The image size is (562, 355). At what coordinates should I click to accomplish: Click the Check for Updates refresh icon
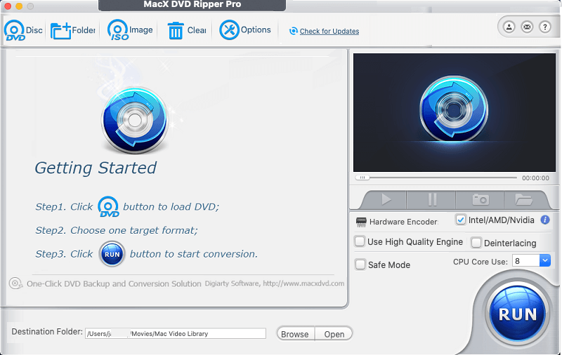(x=294, y=31)
